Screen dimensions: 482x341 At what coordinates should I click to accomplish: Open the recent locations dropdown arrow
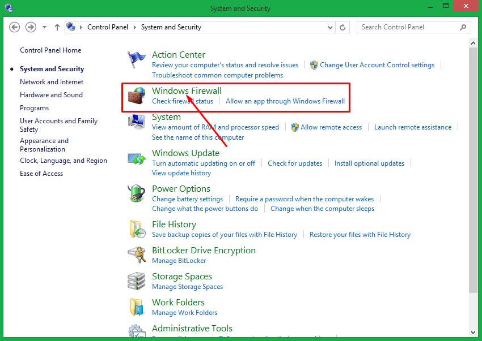click(45, 27)
